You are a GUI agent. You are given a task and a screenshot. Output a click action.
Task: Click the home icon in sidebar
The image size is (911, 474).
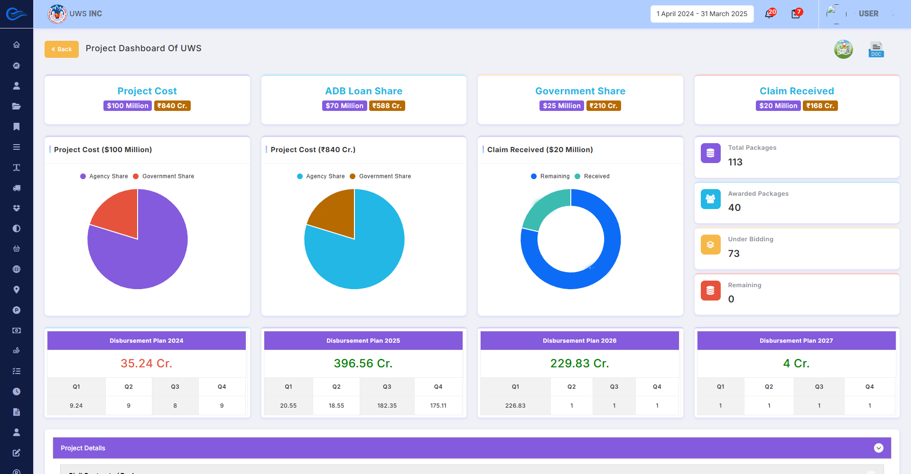click(17, 45)
